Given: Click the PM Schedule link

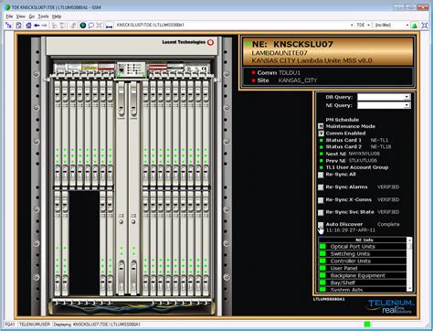Looking at the screenshot, I should [343, 120].
